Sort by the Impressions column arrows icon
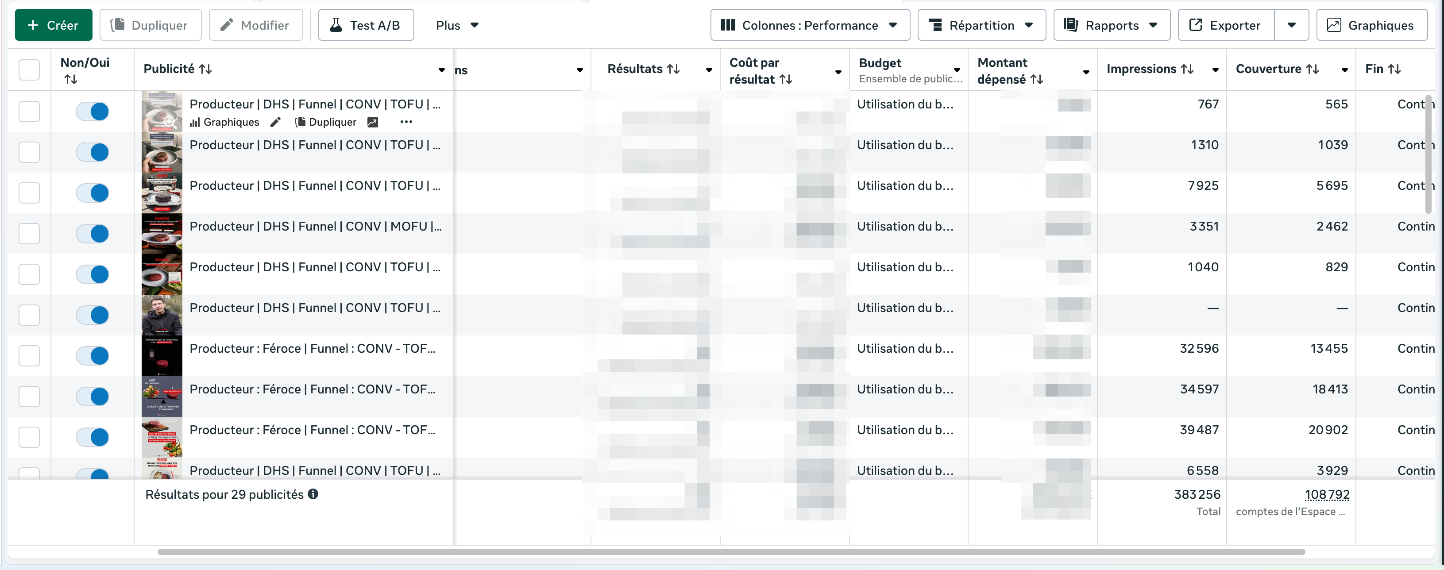The height and width of the screenshot is (570, 1444). tap(1187, 69)
